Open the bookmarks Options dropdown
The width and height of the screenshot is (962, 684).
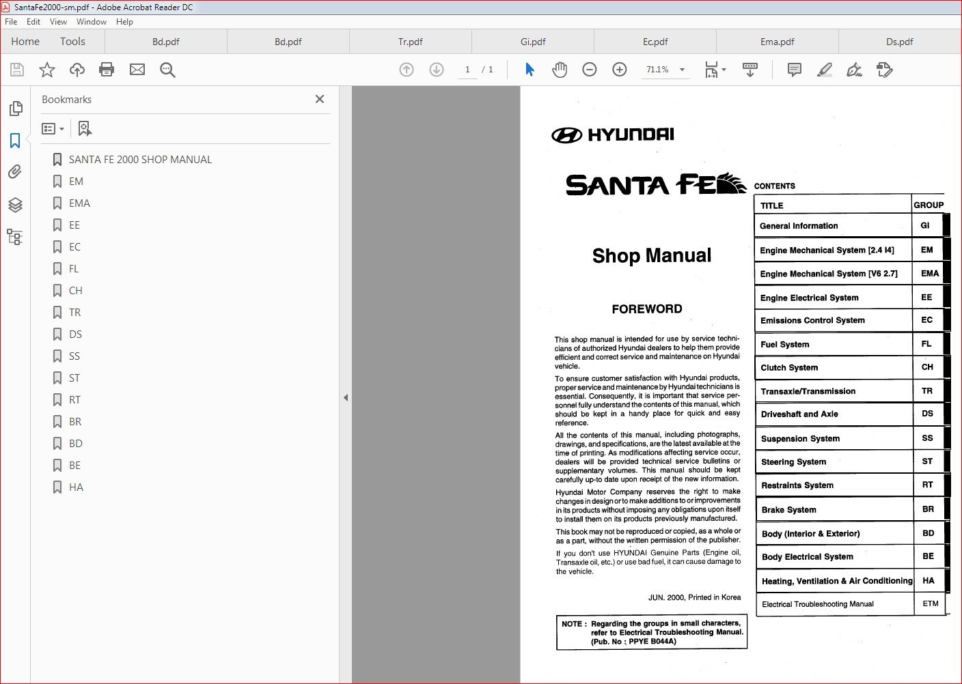point(53,128)
